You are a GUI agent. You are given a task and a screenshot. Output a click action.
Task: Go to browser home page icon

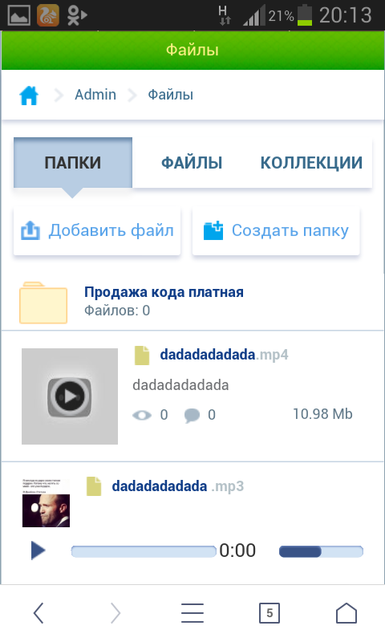(x=346, y=613)
